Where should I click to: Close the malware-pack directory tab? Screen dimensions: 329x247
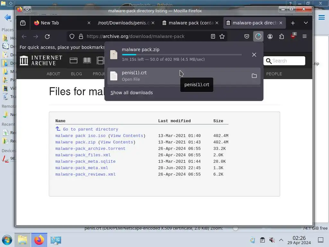tap(281, 23)
